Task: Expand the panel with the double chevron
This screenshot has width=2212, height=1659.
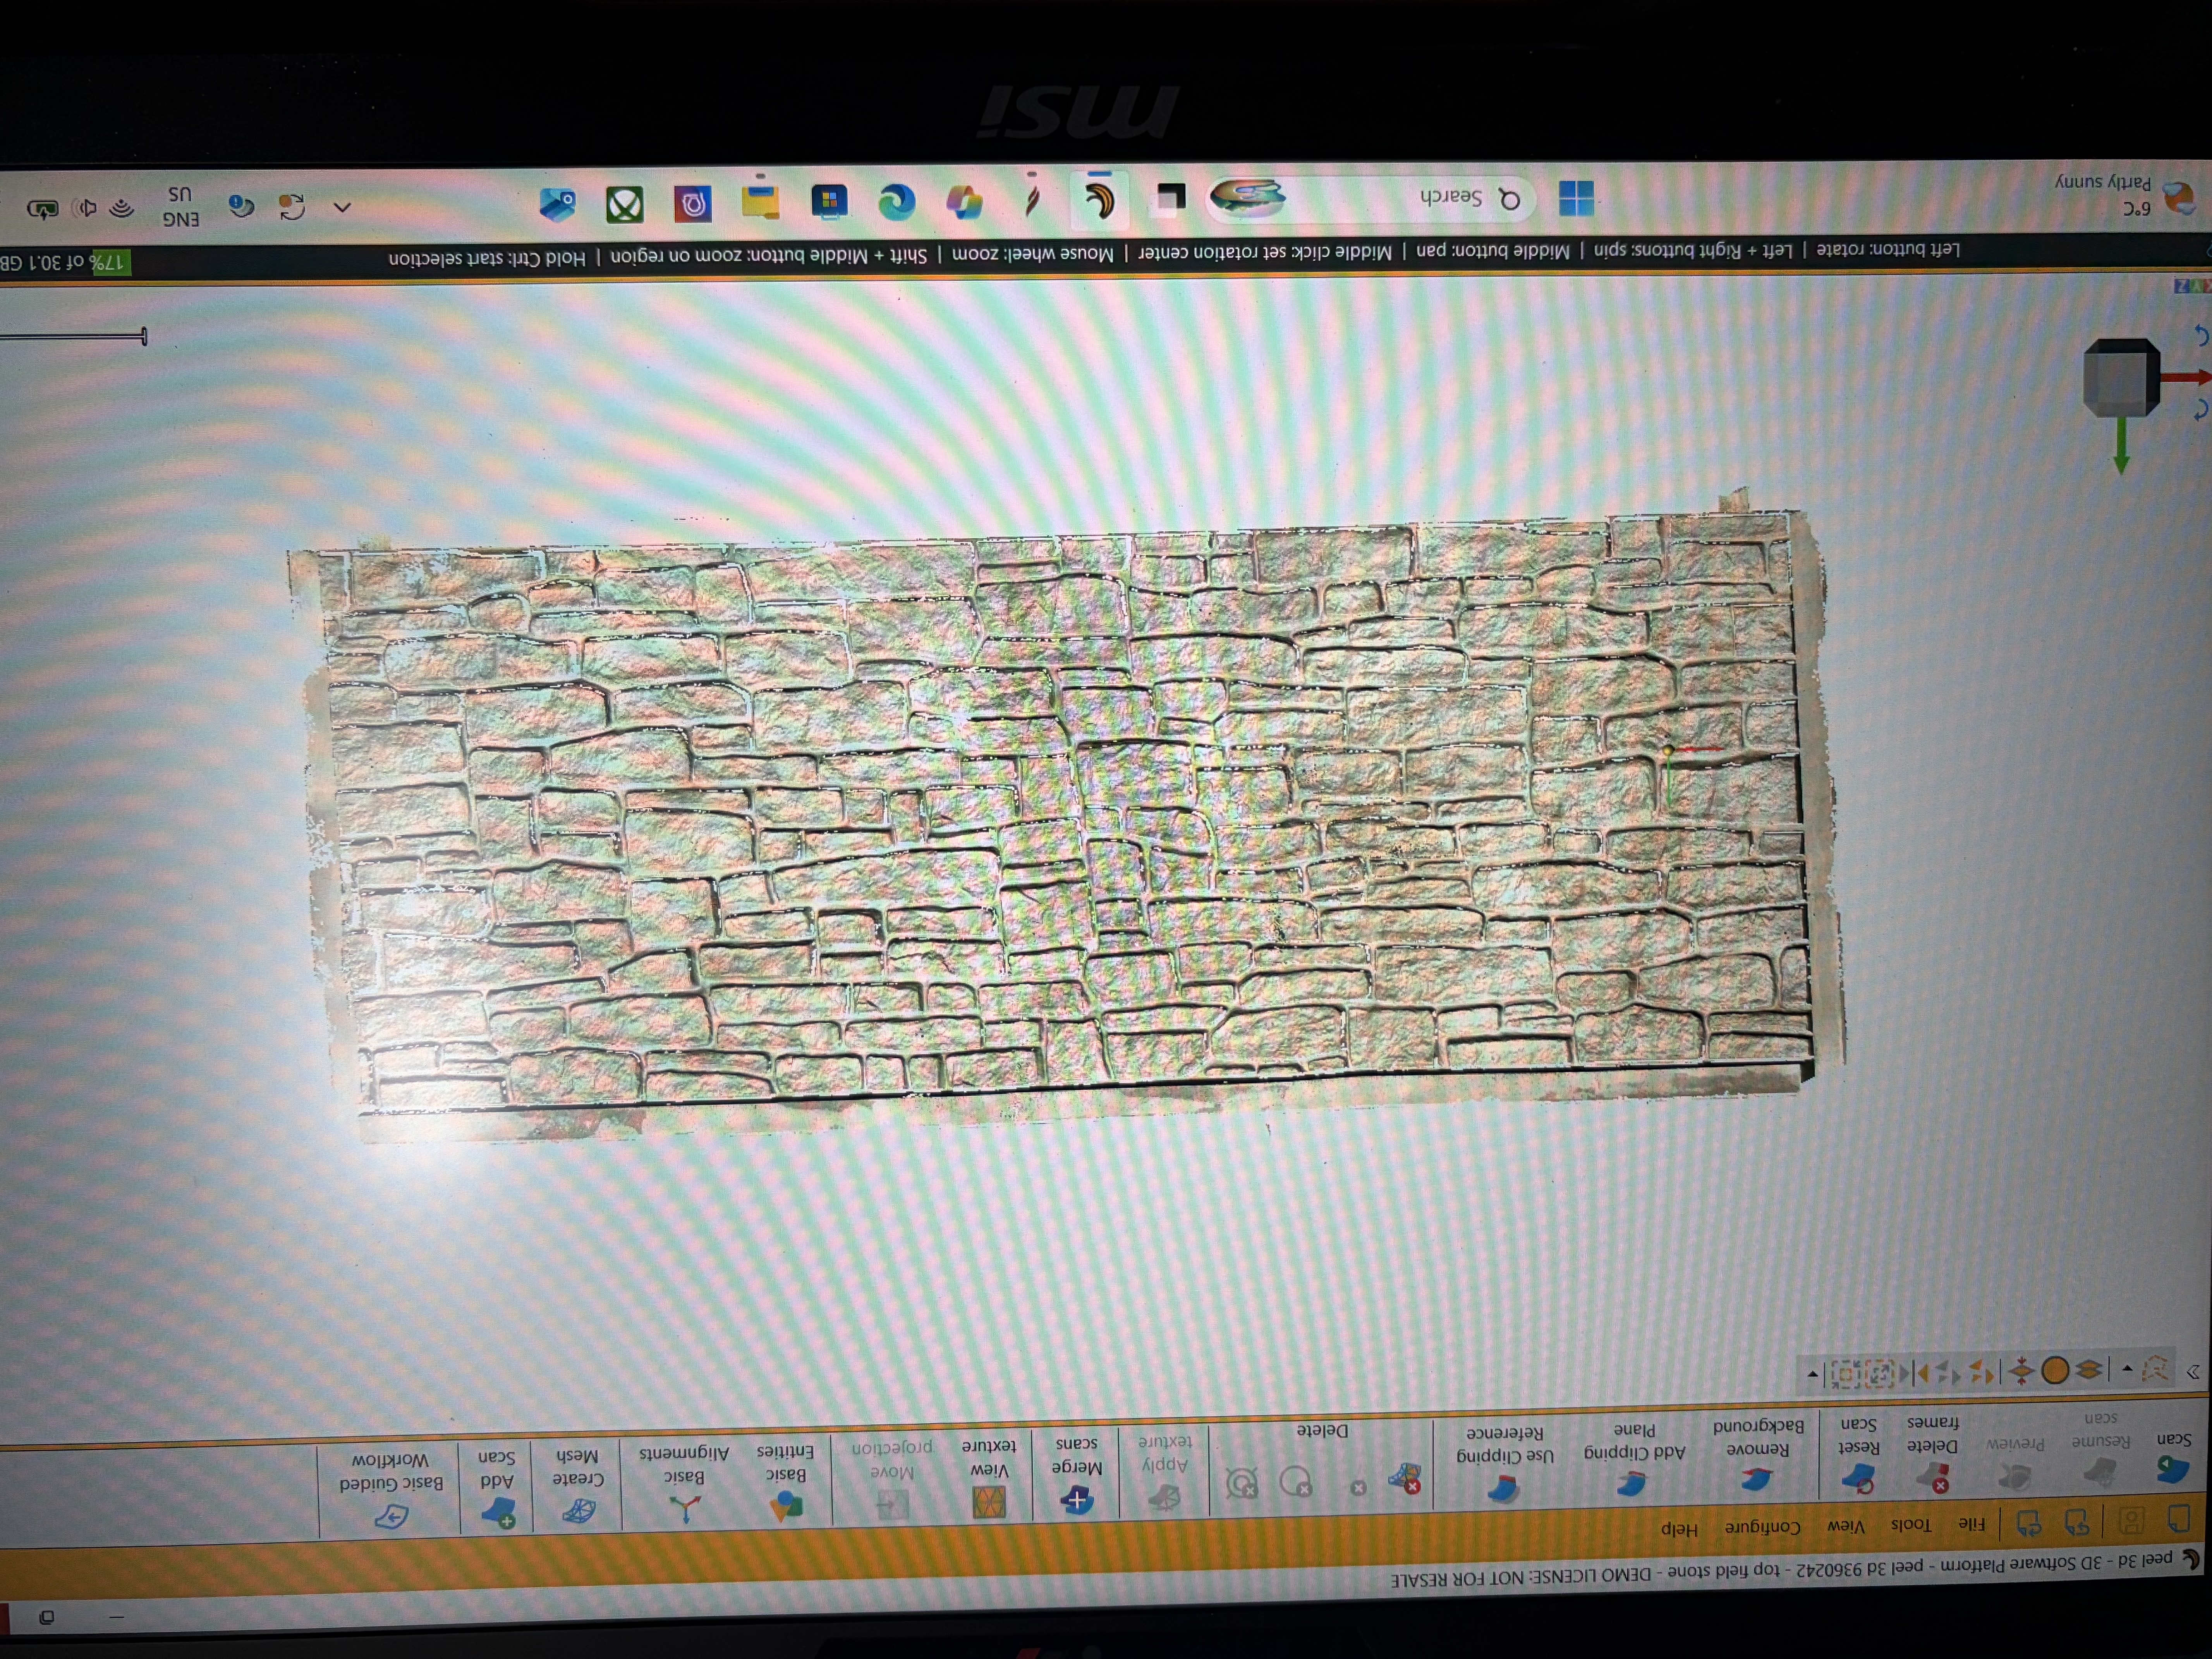Action: pyautogui.click(x=2193, y=1372)
